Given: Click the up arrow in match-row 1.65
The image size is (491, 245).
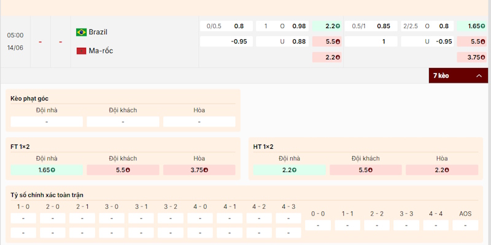Looking at the screenshot, I should pos(483,26).
